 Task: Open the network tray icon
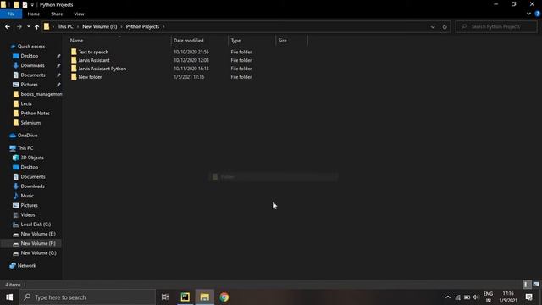[x=457, y=297]
